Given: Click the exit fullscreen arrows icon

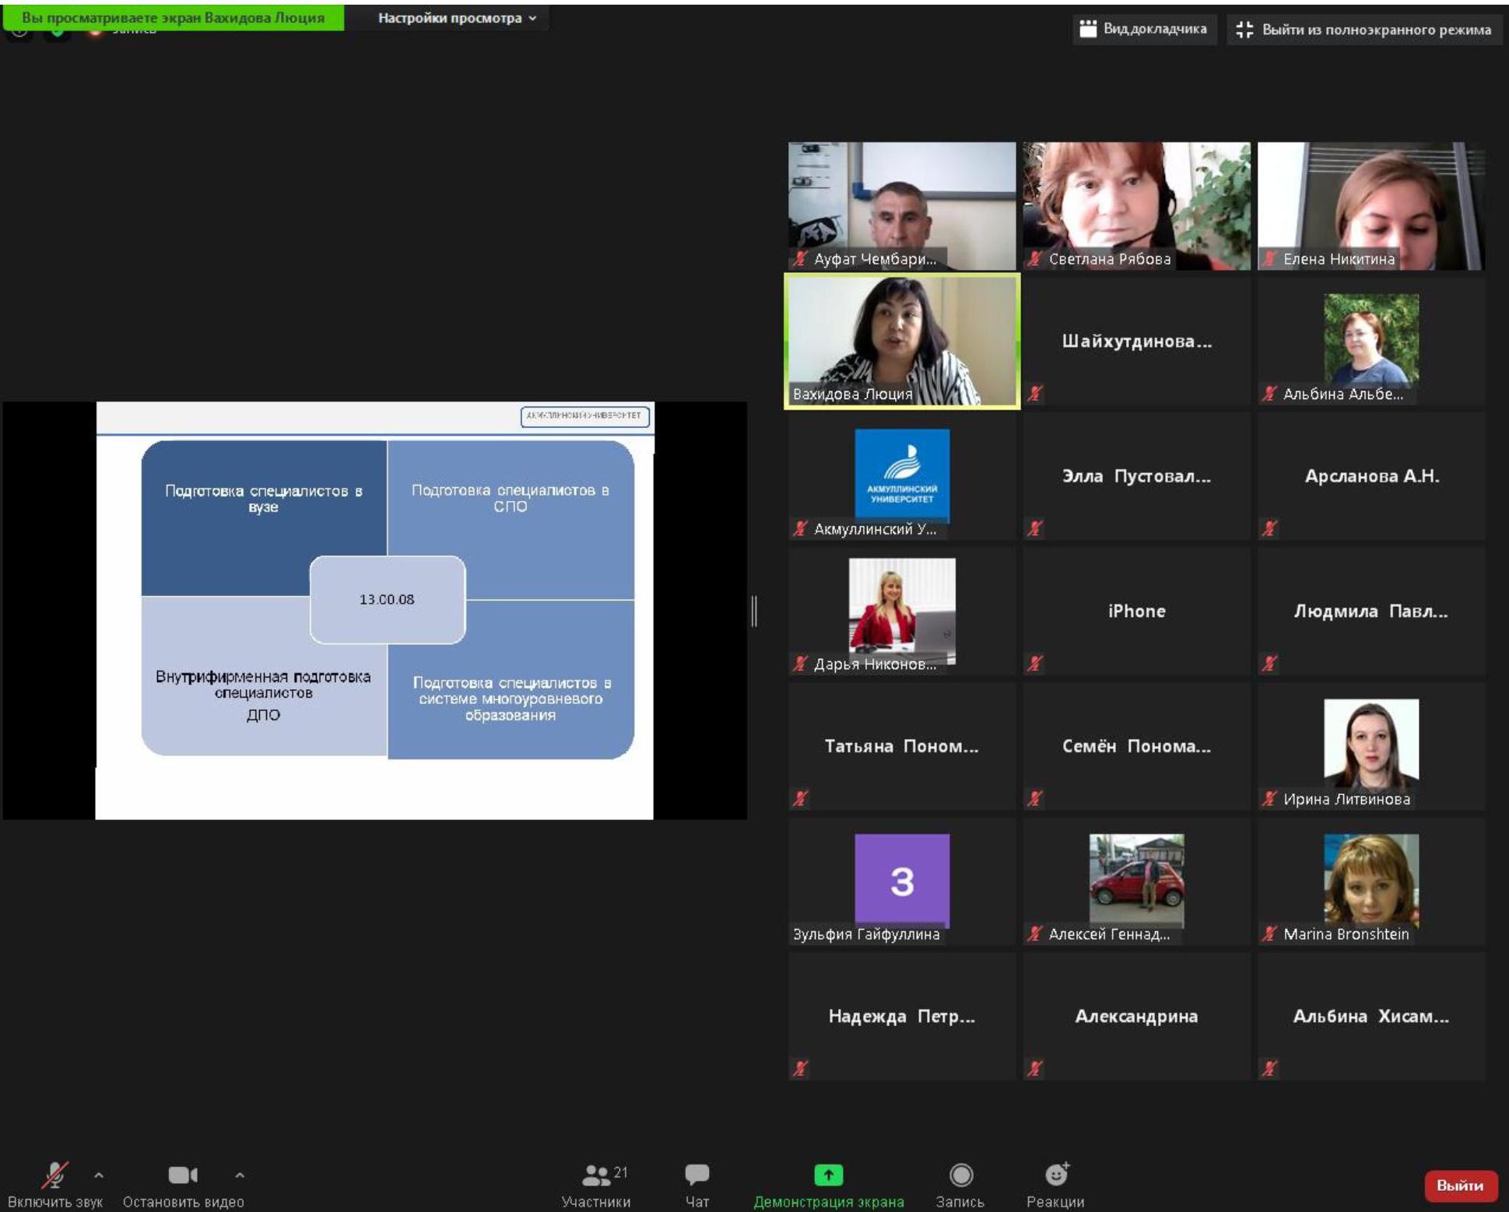Looking at the screenshot, I should pyautogui.click(x=1244, y=30).
